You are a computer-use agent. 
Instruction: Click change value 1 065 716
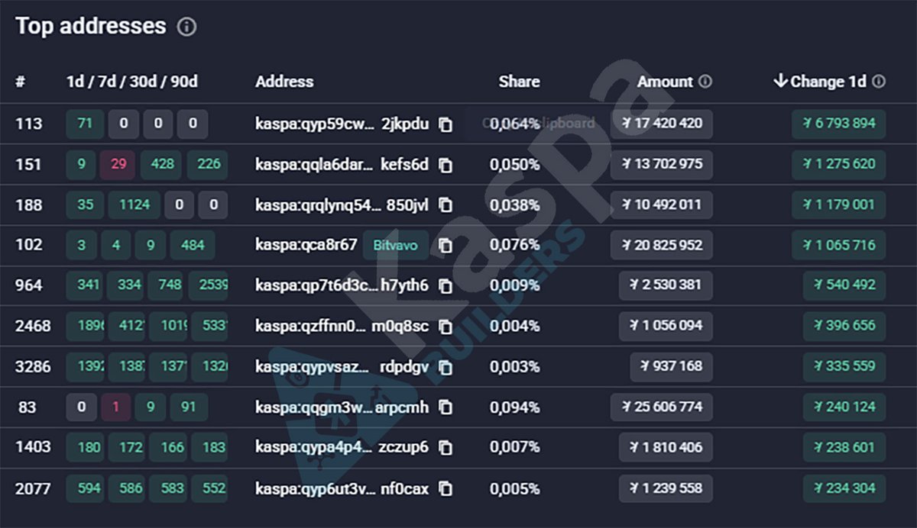click(839, 245)
